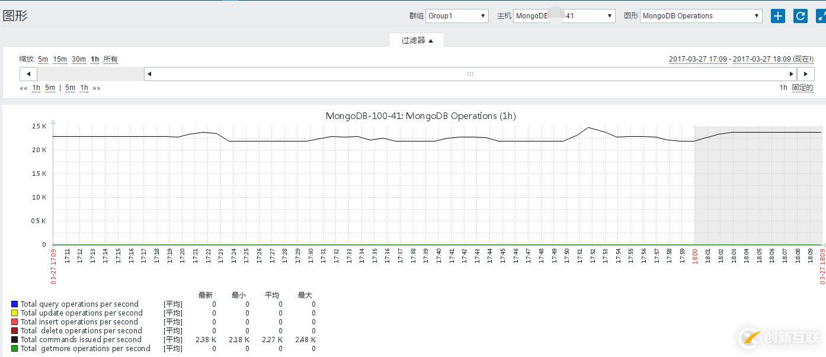The image size is (826, 357).
Task: Click the grip handle in the timeline bar
Action: pos(470,73)
